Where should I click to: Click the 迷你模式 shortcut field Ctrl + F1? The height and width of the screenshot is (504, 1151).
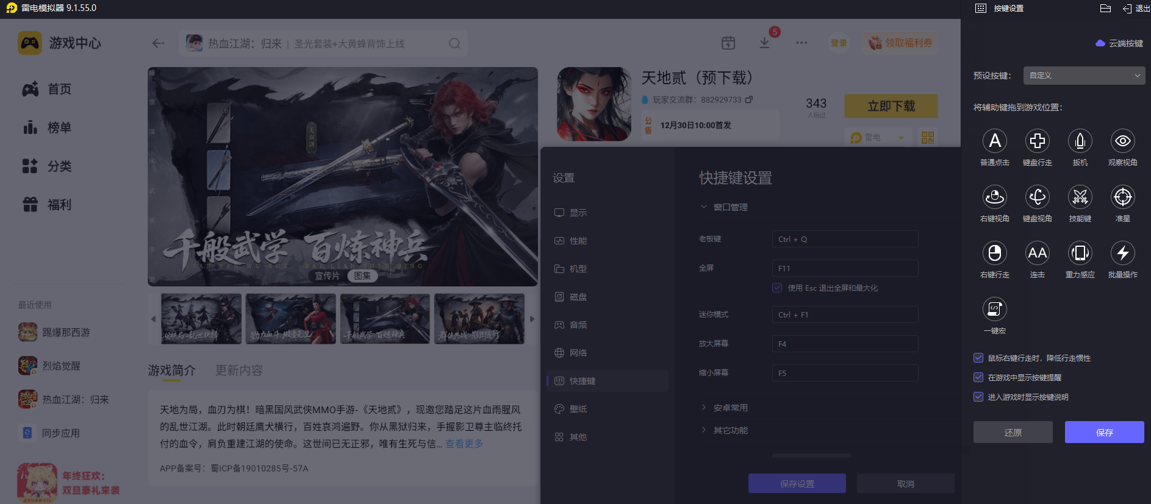point(845,314)
